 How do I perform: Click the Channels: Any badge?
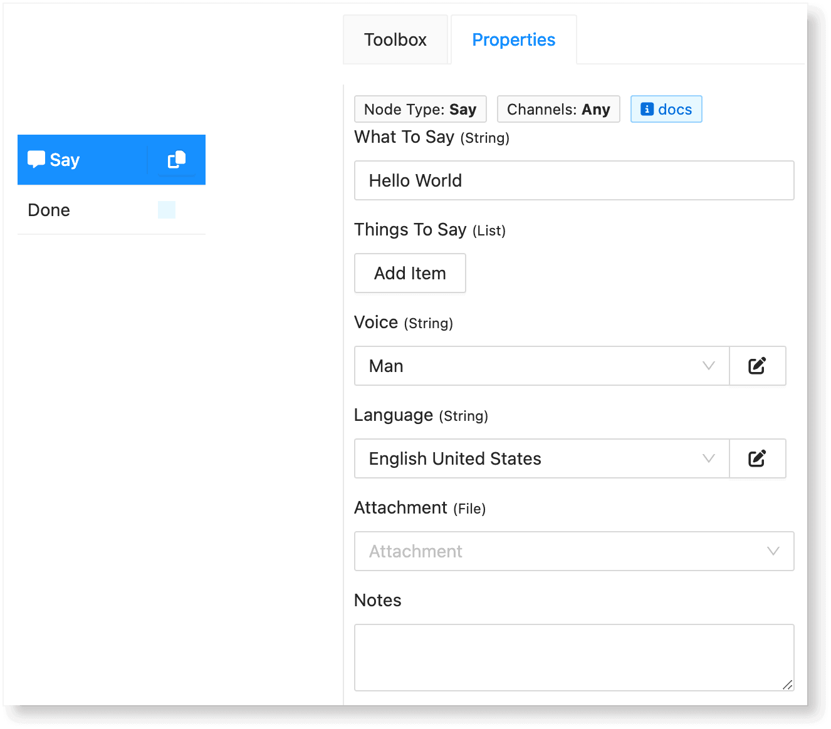click(558, 109)
